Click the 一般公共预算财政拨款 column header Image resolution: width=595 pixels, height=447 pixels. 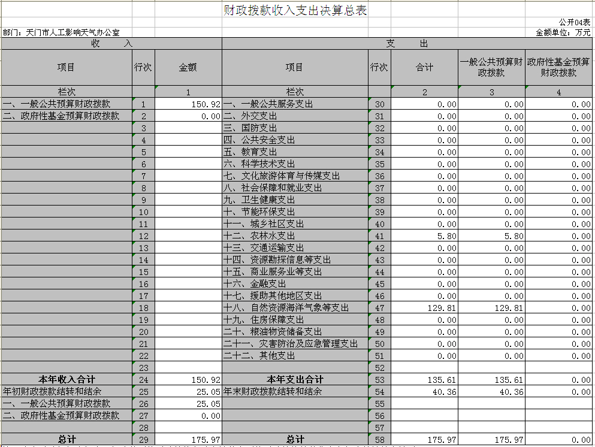pos(491,67)
